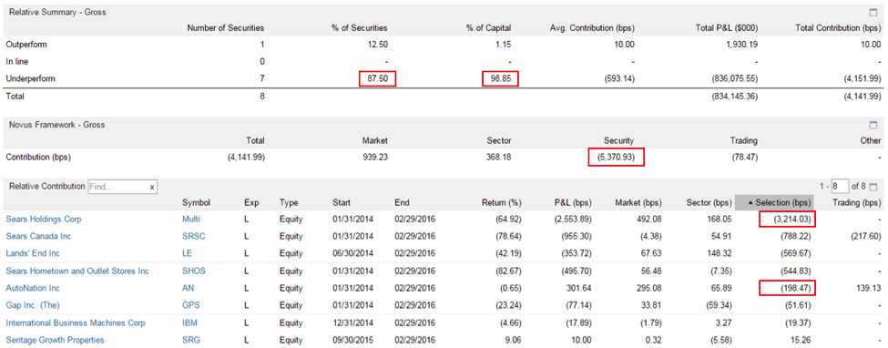The image size is (888, 348).
Task: Maximize the Relative Summary - Gross panel
Action: click(x=873, y=12)
